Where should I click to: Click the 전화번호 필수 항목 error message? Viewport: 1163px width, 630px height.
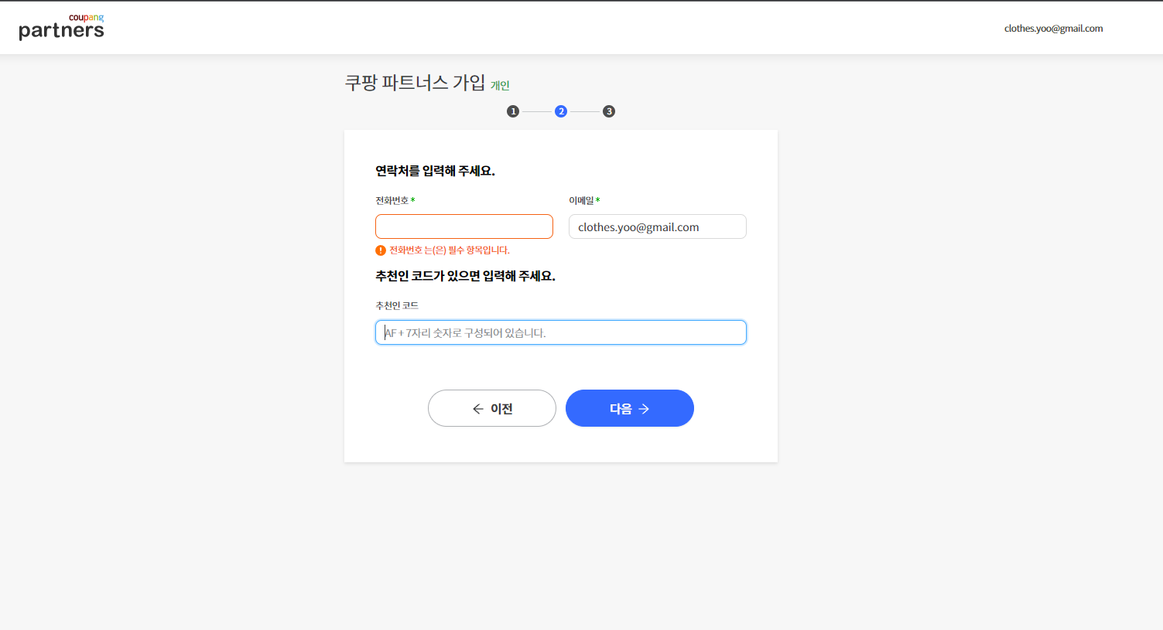tap(449, 250)
